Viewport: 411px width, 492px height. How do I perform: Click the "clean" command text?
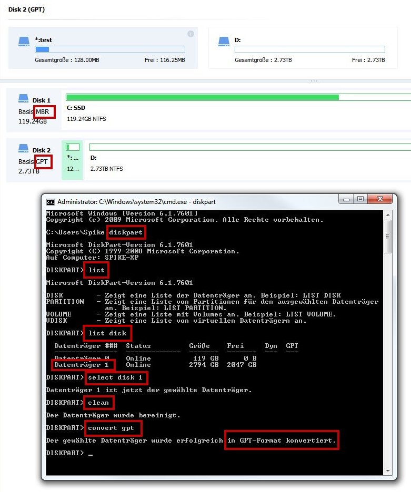pyautogui.click(x=98, y=403)
